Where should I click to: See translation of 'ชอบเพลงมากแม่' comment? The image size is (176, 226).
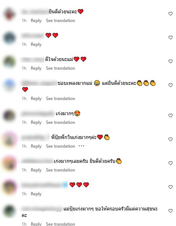(x=60, y=99)
